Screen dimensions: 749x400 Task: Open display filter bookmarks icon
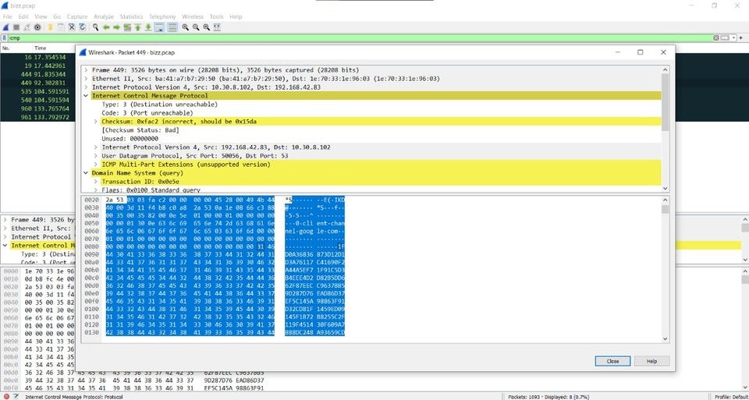(5, 37)
